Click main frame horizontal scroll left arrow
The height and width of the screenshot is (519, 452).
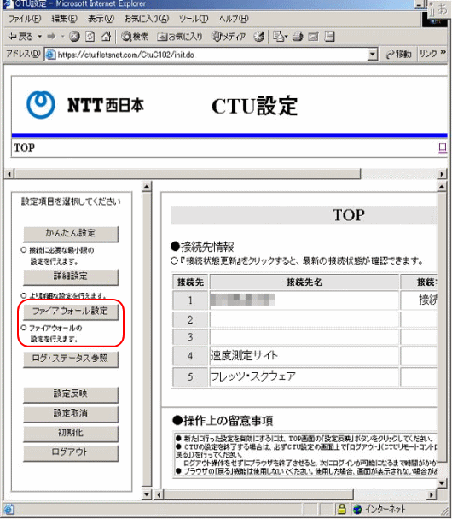coord(159,495)
